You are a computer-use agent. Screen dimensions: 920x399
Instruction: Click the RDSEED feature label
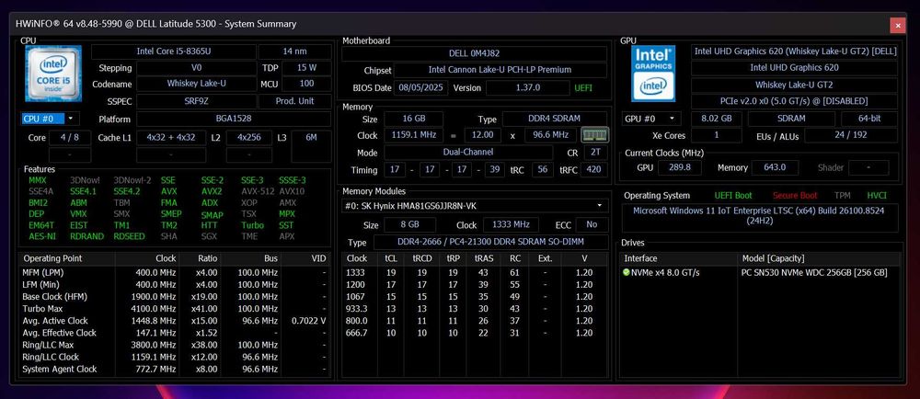coord(129,236)
